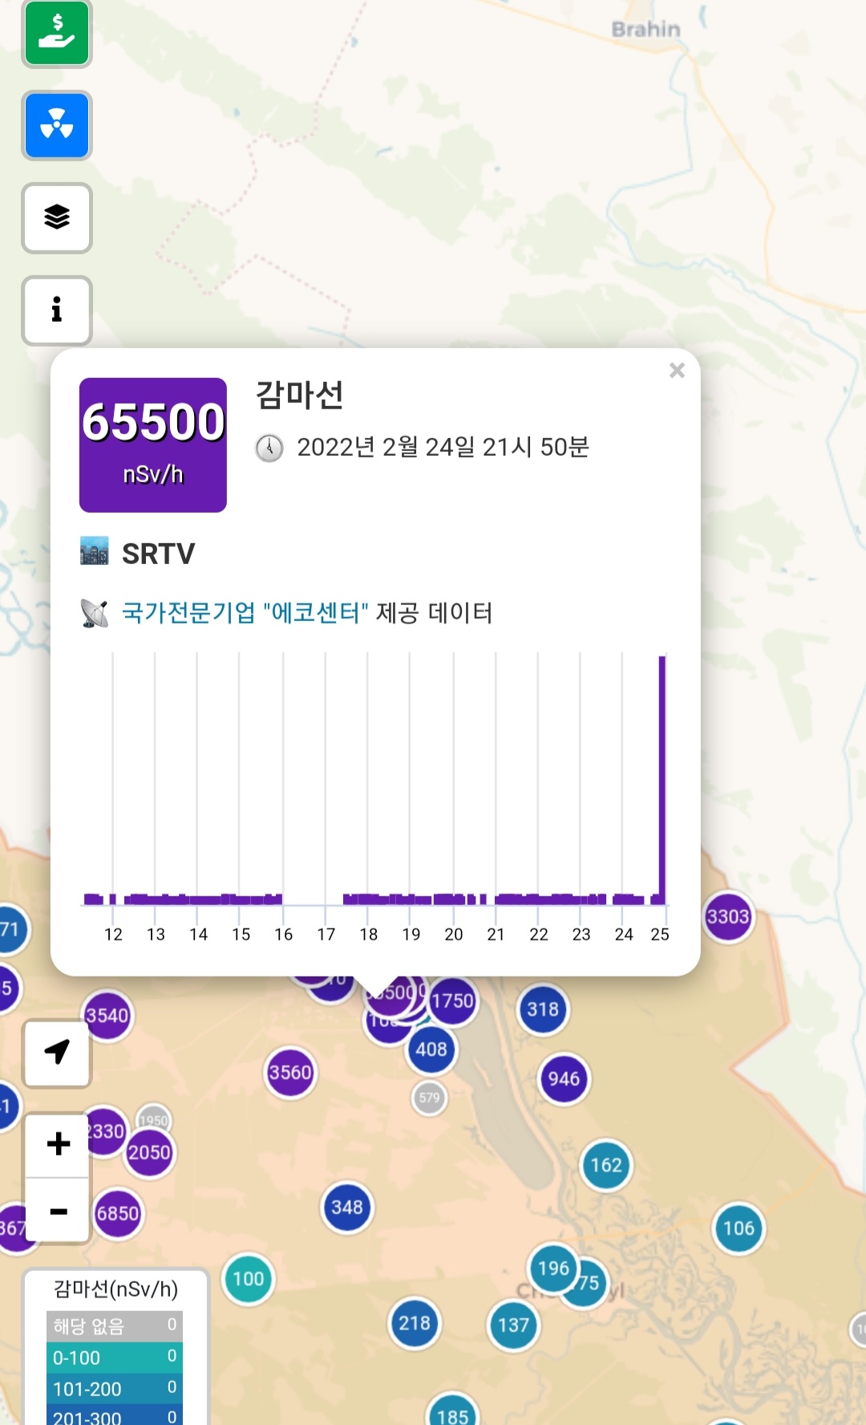The image size is (866, 1425).
Task: Select the 946 radiation marker
Action: 564,1078
